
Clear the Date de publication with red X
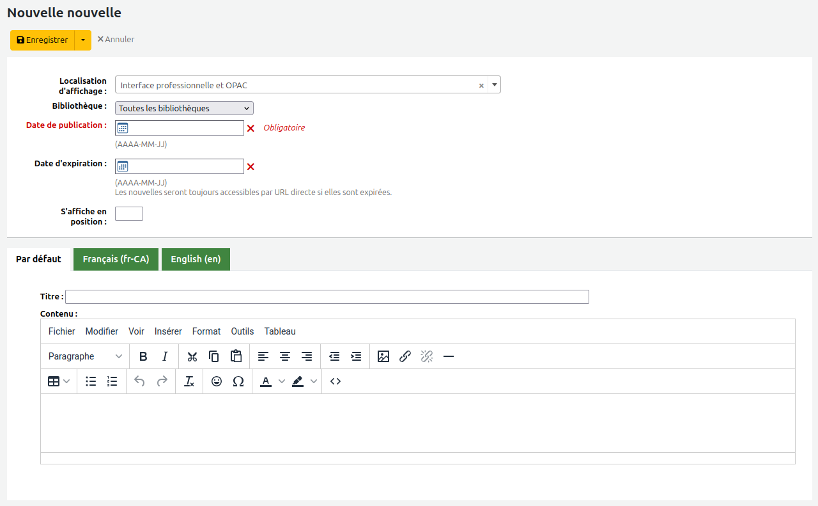[x=251, y=128]
